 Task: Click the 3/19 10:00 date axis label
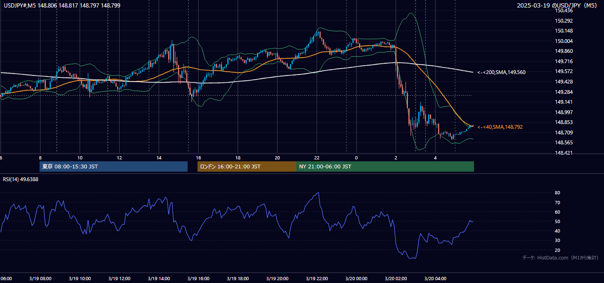[79, 279]
